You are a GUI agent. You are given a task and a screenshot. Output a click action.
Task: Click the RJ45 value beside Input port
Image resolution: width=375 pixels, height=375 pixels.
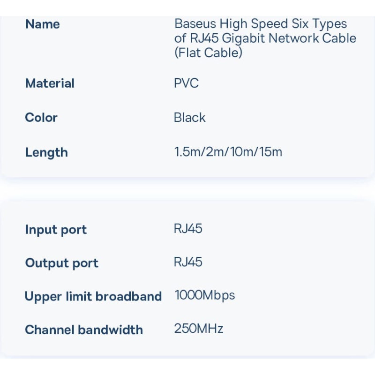(188, 229)
